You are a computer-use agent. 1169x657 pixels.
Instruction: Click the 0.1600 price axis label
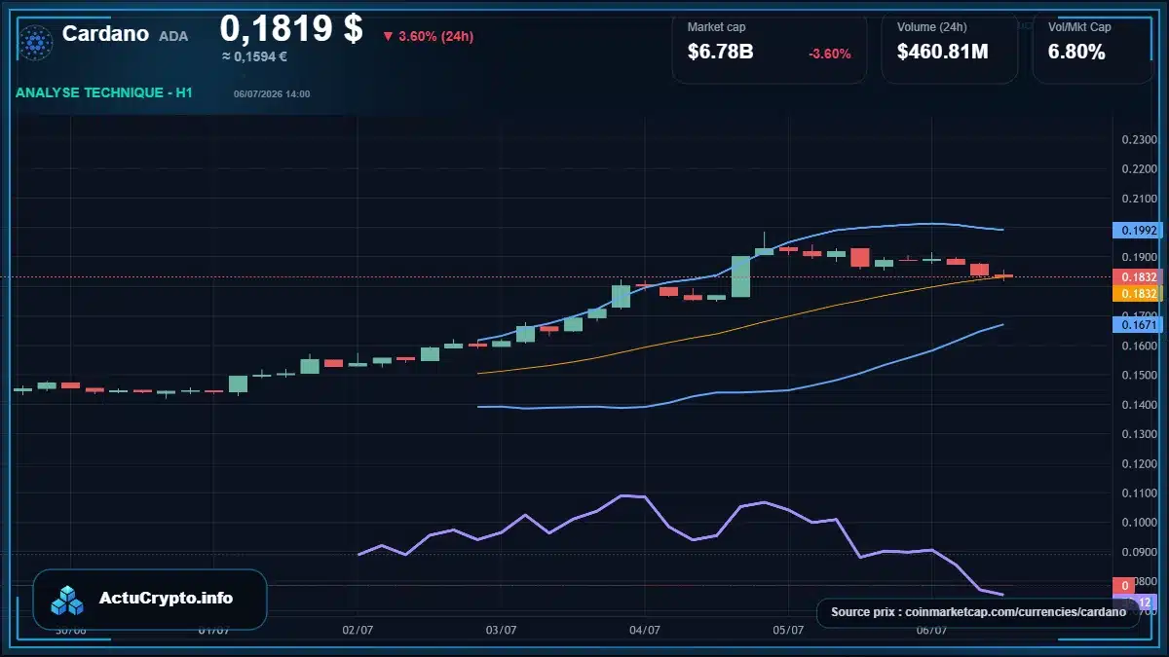[1139, 347]
